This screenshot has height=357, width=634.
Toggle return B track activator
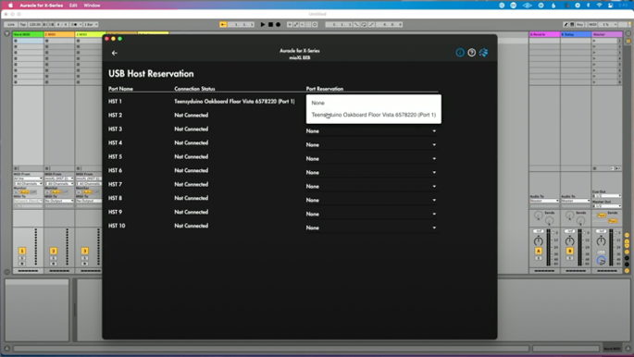click(x=570, y=251)
